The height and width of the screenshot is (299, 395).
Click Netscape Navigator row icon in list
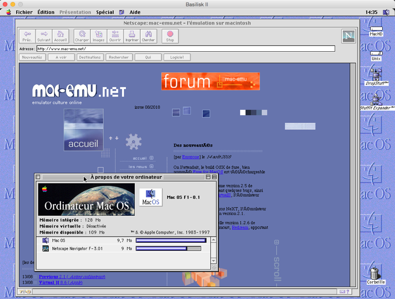[45, 248]
